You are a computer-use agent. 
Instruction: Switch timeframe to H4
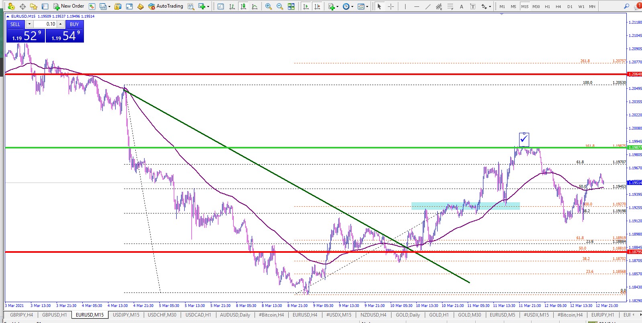(x=558, y=6)
